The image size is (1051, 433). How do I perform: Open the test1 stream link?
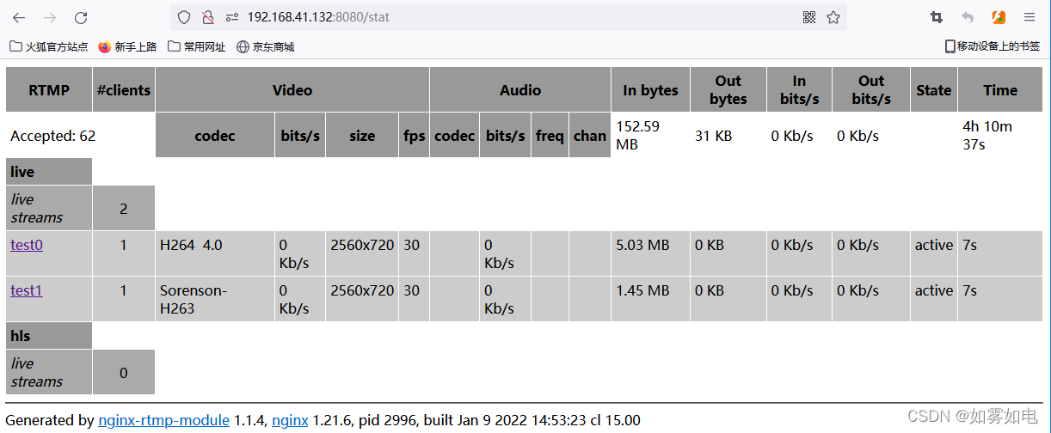[27, 290]
